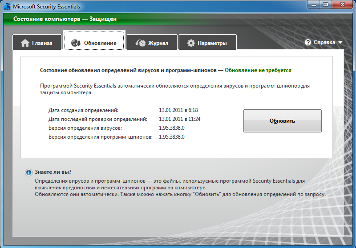Open the Главная tab
The image size is (356, 248).
[x=37, y=42]
